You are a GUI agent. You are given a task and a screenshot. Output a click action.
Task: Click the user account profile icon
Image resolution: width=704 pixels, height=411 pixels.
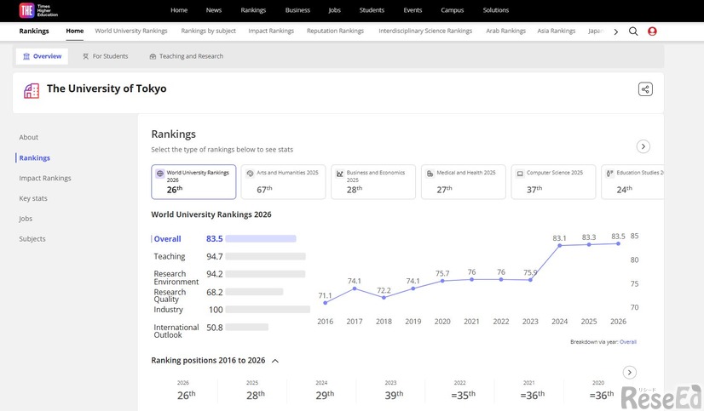pos(652,31)
